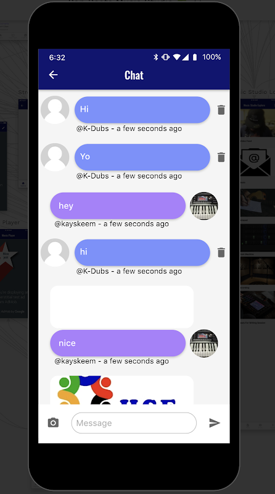Screen dimensions: 275x494
Task: Delete the "Hi" message with trash icon
Action: [221, 110]
